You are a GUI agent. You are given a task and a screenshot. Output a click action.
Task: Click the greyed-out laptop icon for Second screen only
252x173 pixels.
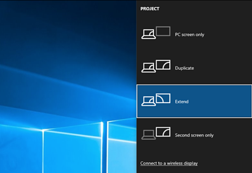[x=148, y=135]
